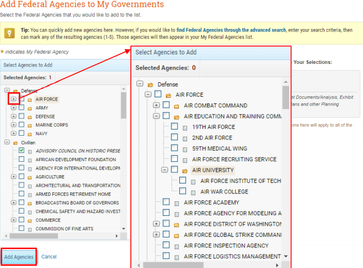Collapse the AIR UNIVERSITY node
Screen dimensions: 363x268
pyautogui.click(x=165, y=170)
